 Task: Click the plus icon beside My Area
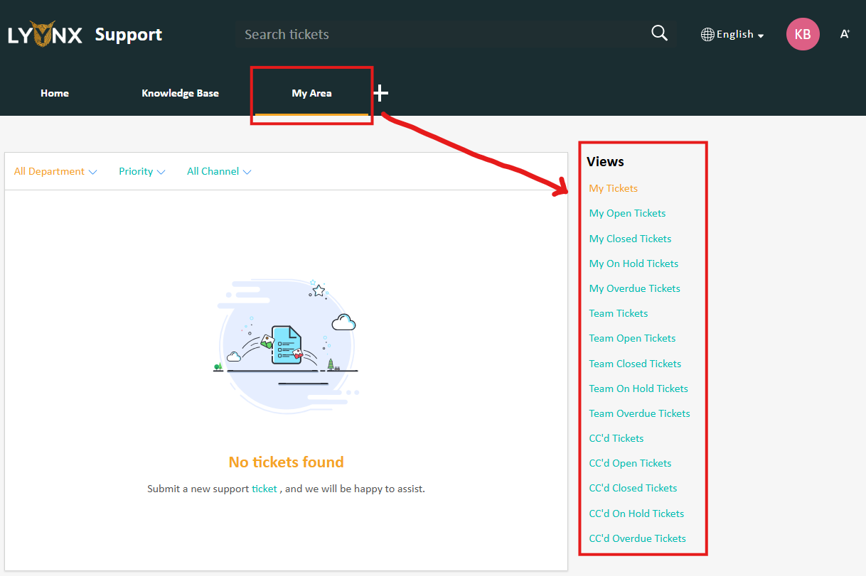[x=381, y=93]
